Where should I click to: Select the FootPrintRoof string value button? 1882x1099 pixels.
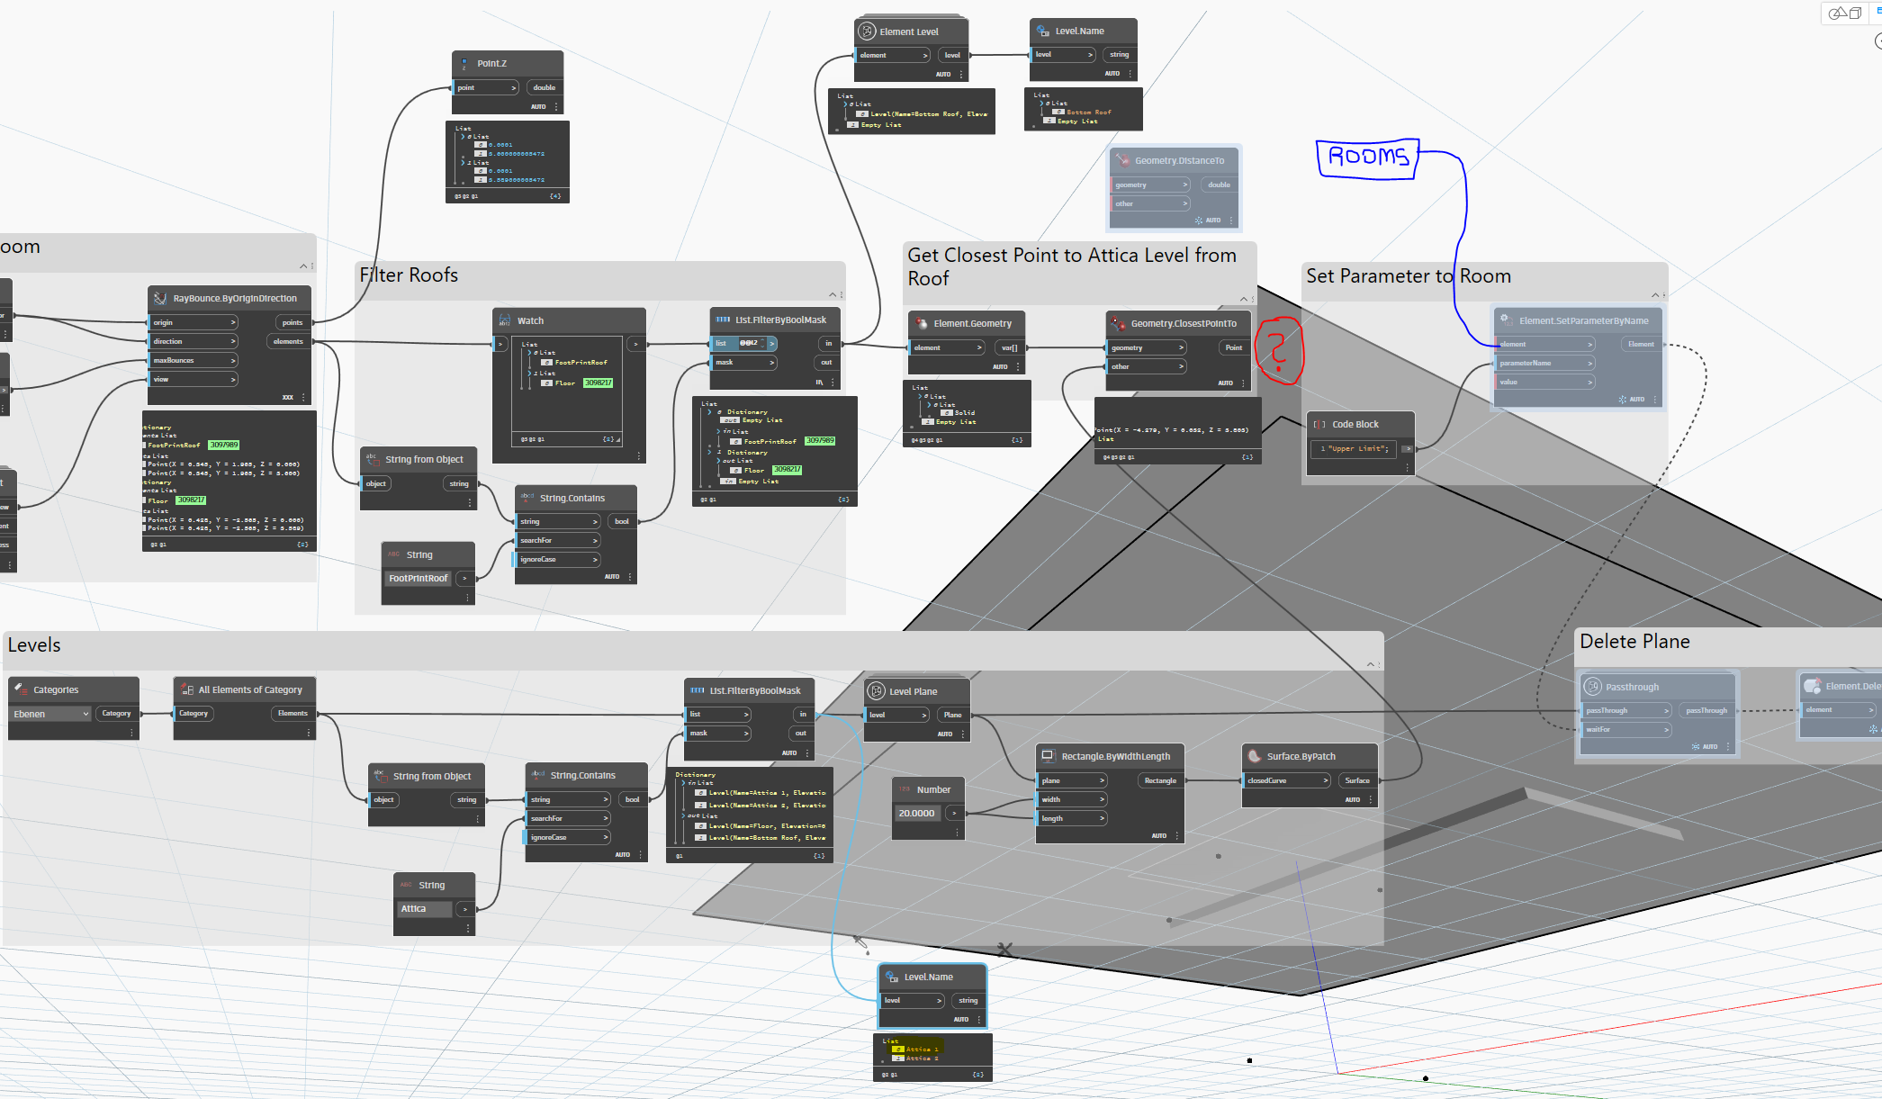(x=418, y=578)
